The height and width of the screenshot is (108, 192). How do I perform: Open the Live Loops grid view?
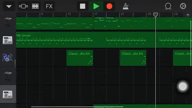pos(35,6)
